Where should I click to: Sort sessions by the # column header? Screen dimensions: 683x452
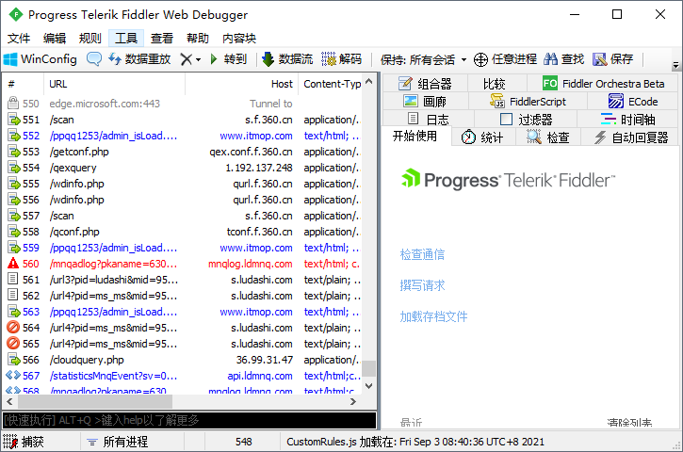click(24, 84)
